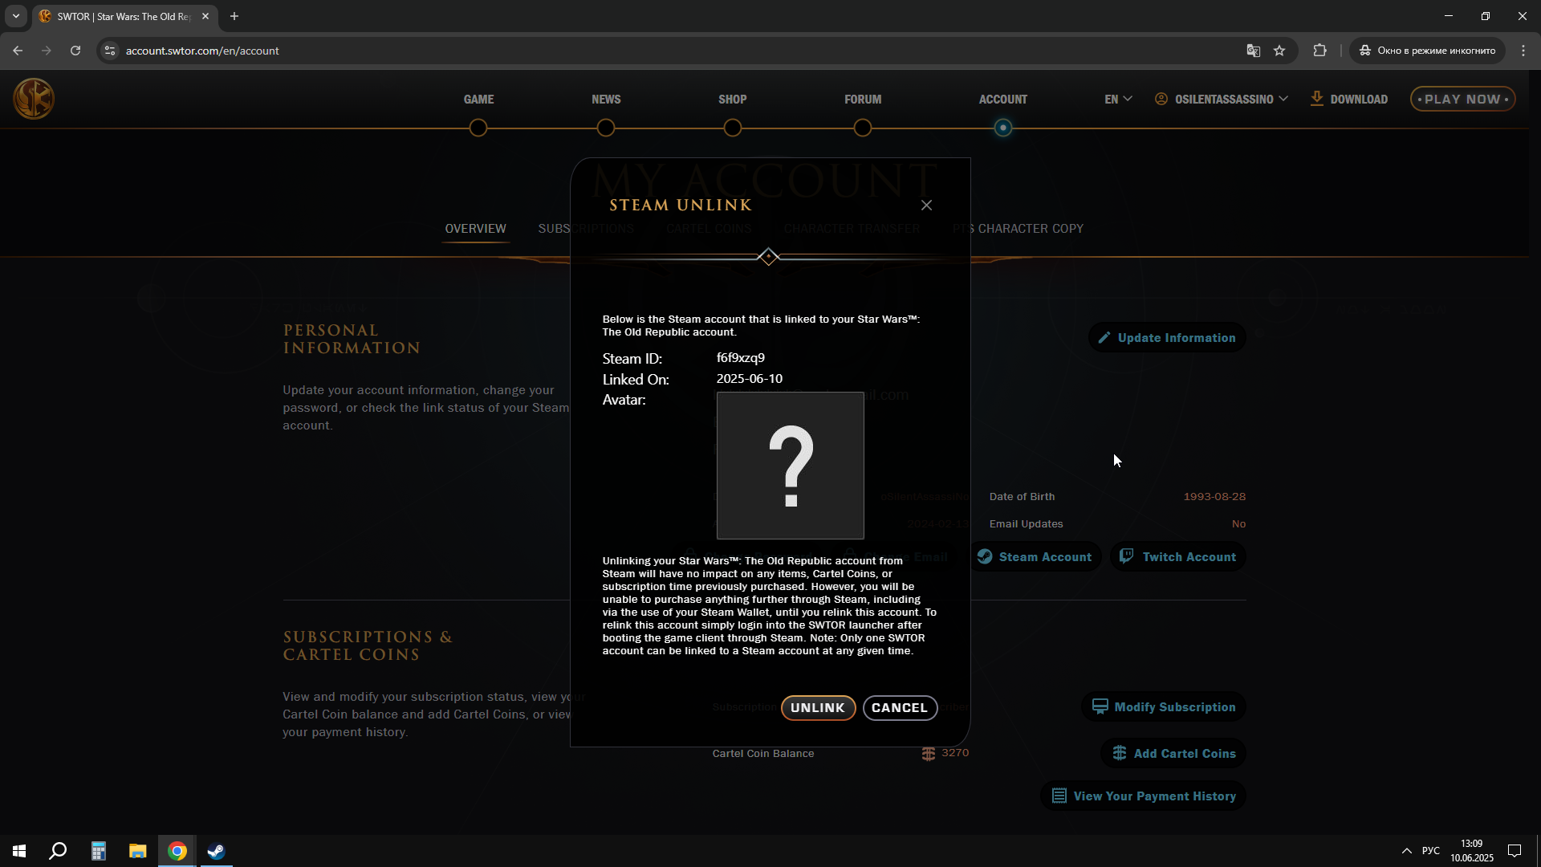Open File Explorer from taskbar
This screenshot has height=867, width=1541.
coord(138,851)
